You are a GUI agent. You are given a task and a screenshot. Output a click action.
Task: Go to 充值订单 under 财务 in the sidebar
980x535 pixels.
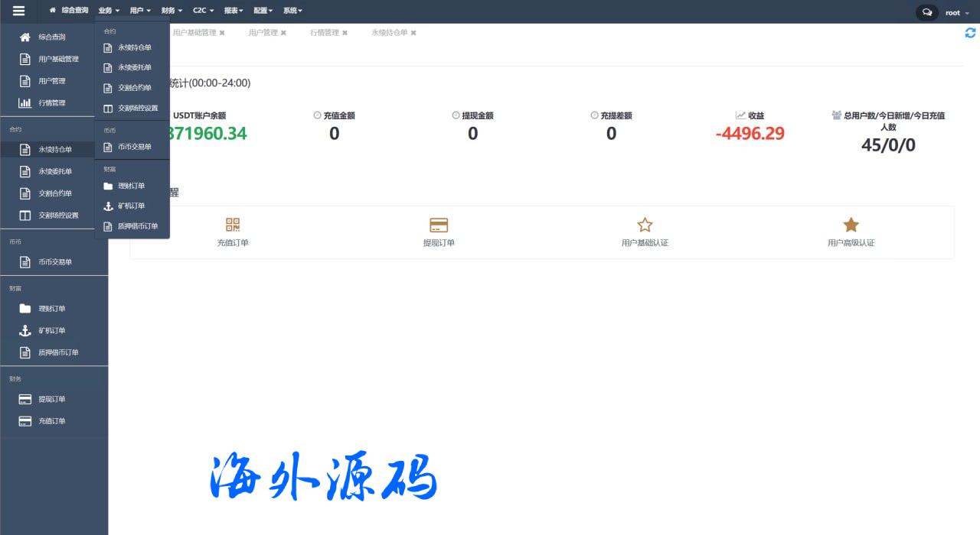tap(52, 421)
